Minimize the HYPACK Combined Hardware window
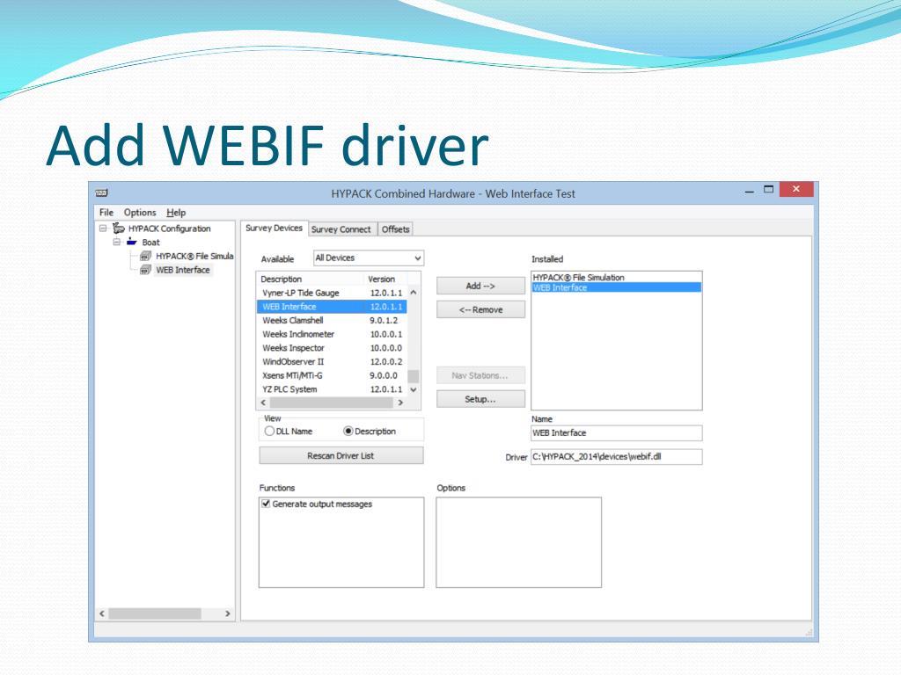 point(750,191)
